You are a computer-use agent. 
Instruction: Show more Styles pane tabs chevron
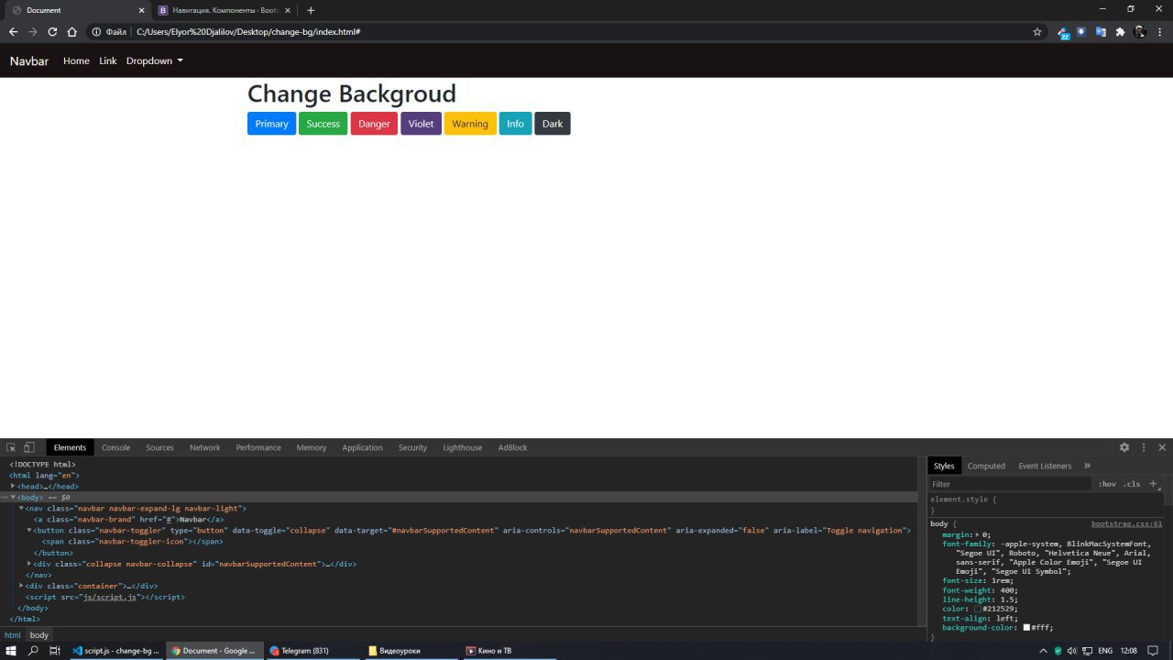click(x=1087, y=466)
